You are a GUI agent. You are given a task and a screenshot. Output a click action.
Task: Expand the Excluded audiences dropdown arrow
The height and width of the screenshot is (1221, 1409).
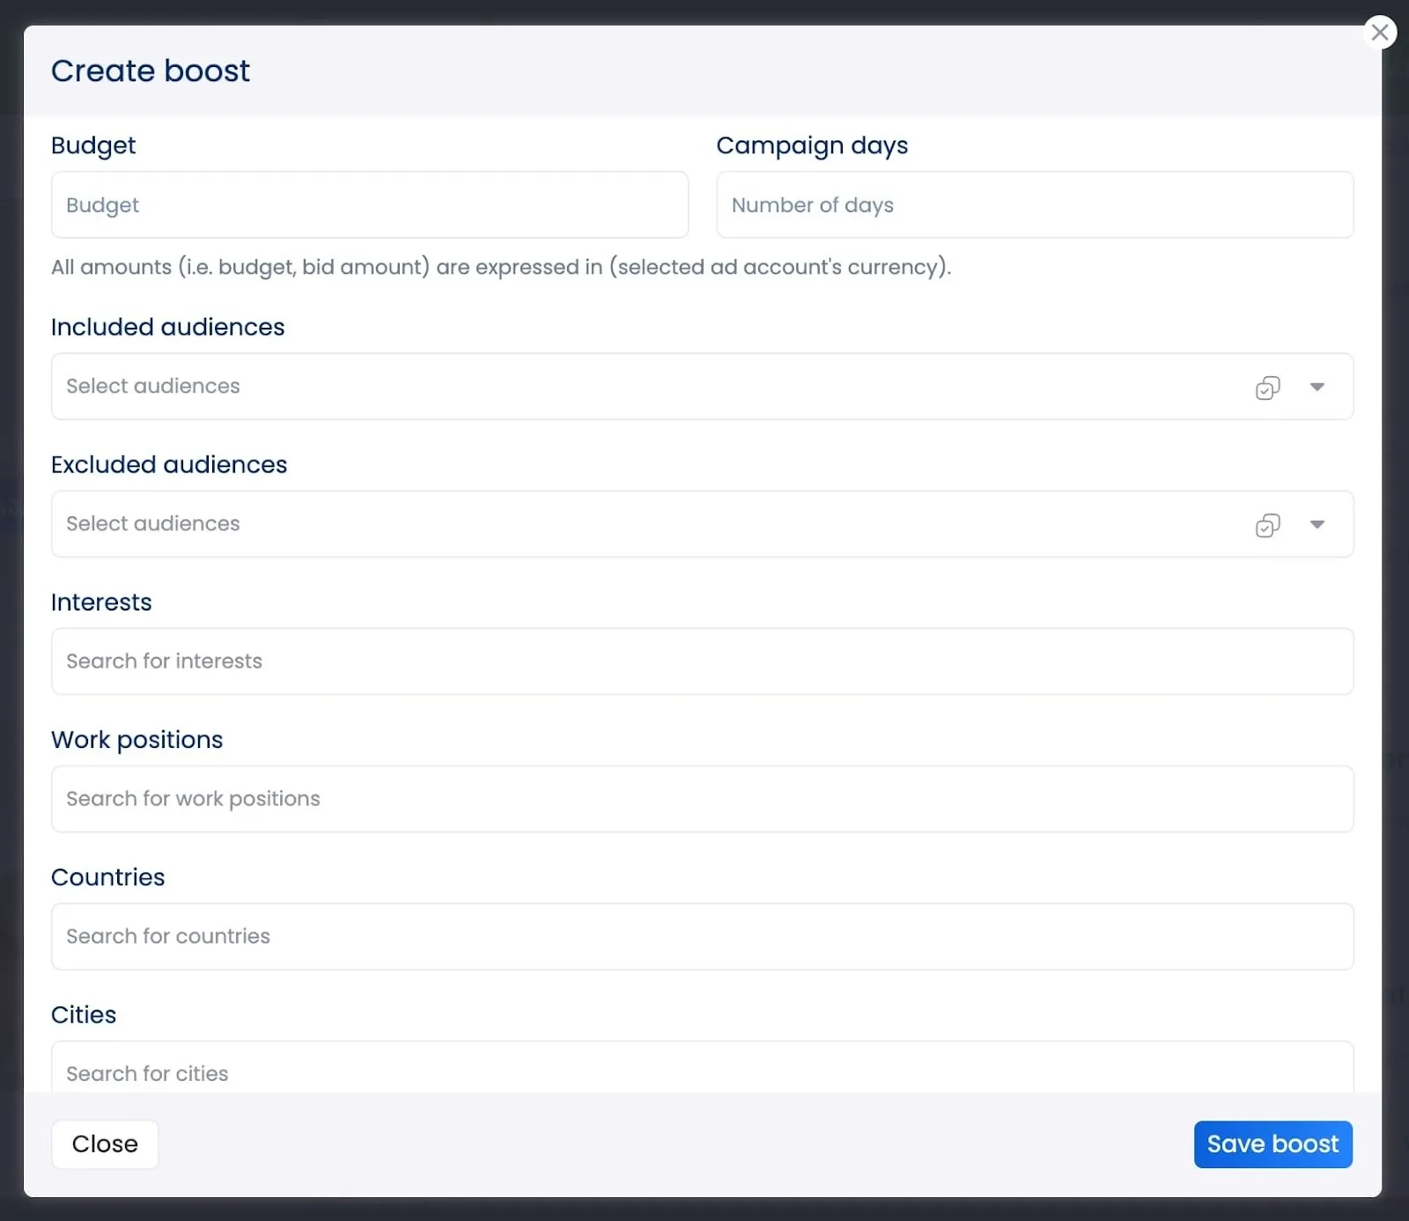pos(1318,524)
